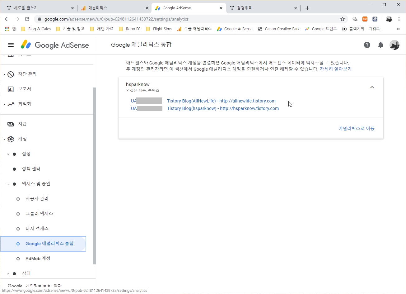Click the optimization (최적화) trend icon
This screenshot has width=406, height=294.
point(11,104)
